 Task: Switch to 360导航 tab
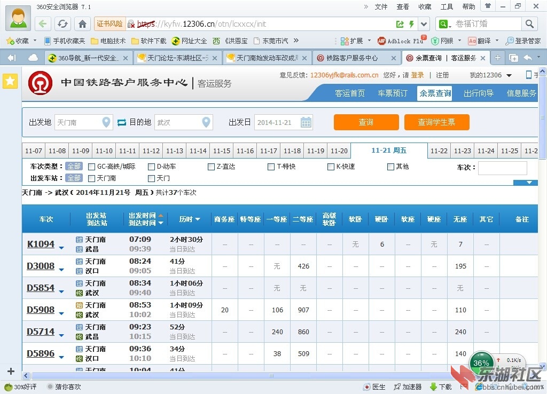(x=88, y=58)
